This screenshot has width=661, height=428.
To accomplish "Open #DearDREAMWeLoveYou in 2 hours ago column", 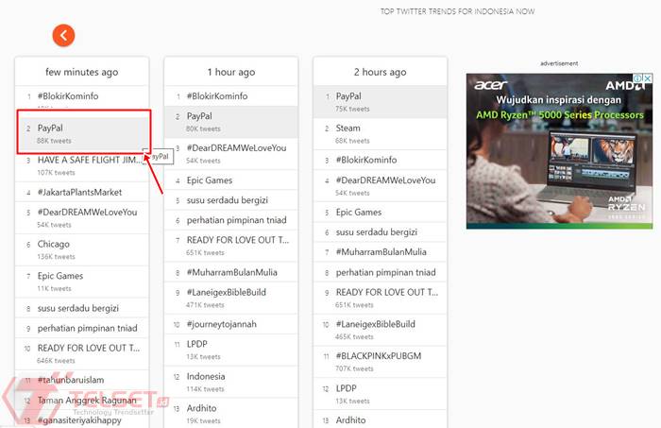I will [x=381, y=186].
